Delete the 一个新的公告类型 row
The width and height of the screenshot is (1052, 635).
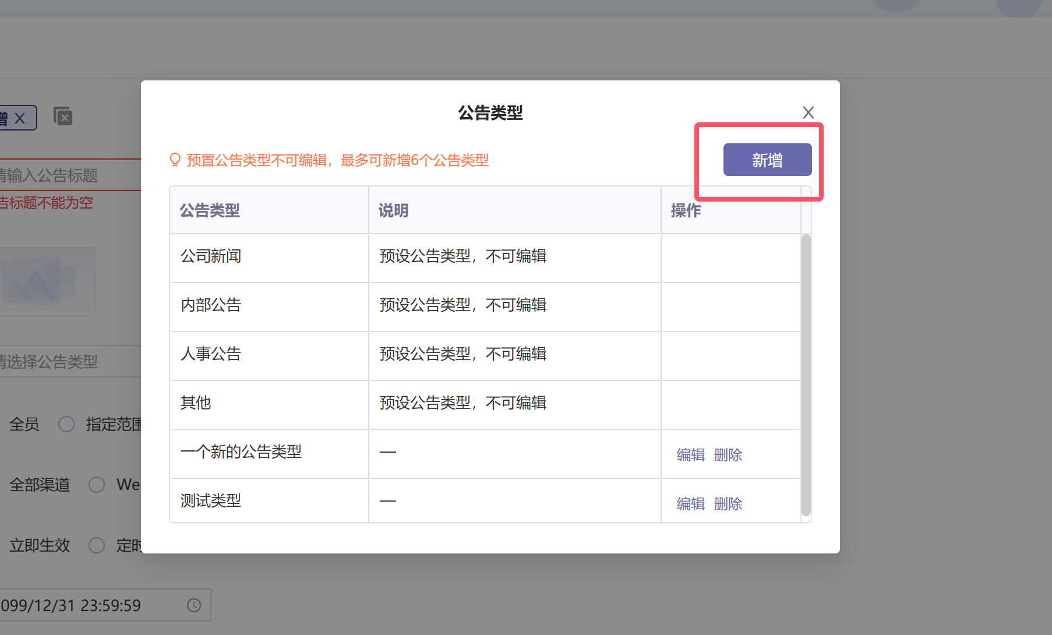coord(728,455)
